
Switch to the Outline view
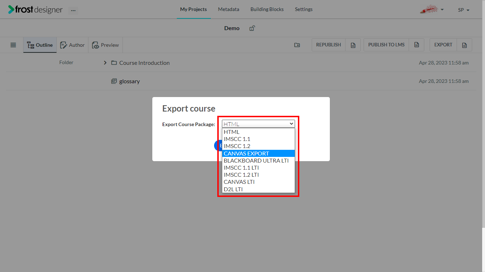tap(40, 45)
